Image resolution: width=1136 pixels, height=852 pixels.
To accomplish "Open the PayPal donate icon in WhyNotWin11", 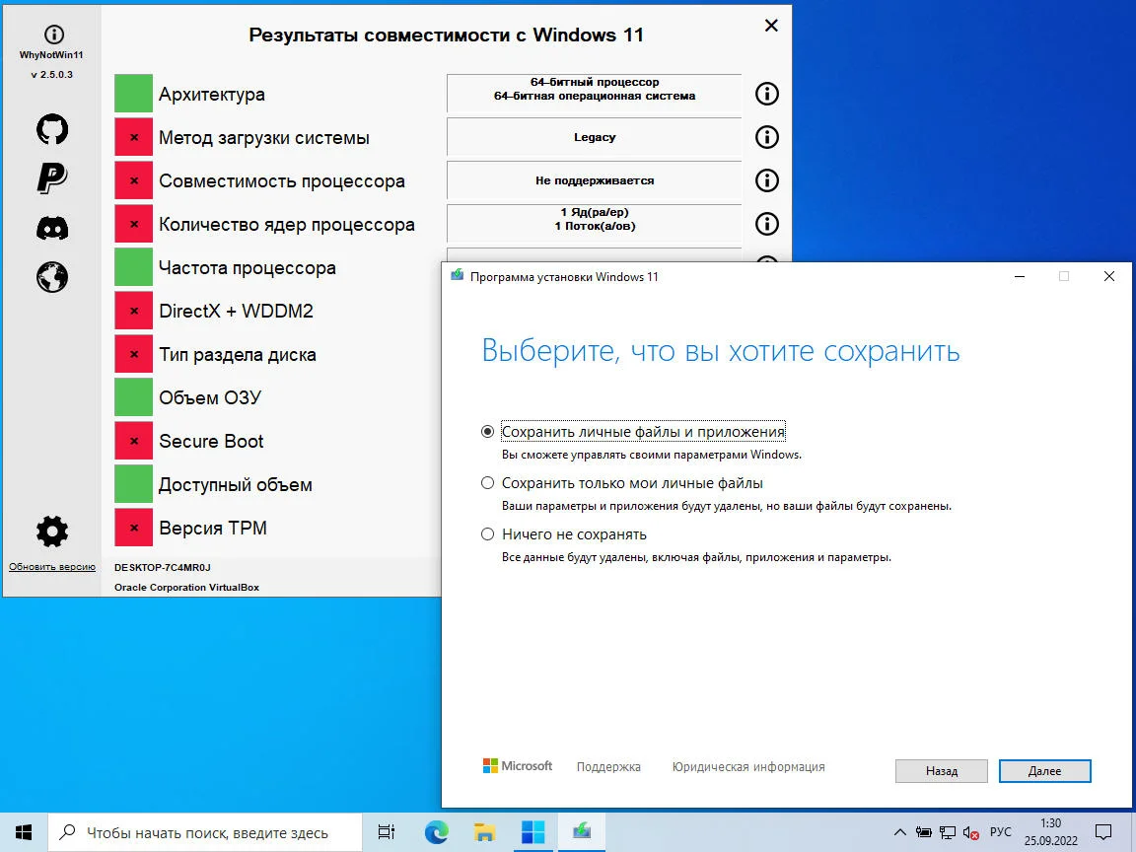I will [x=52, y=178].
